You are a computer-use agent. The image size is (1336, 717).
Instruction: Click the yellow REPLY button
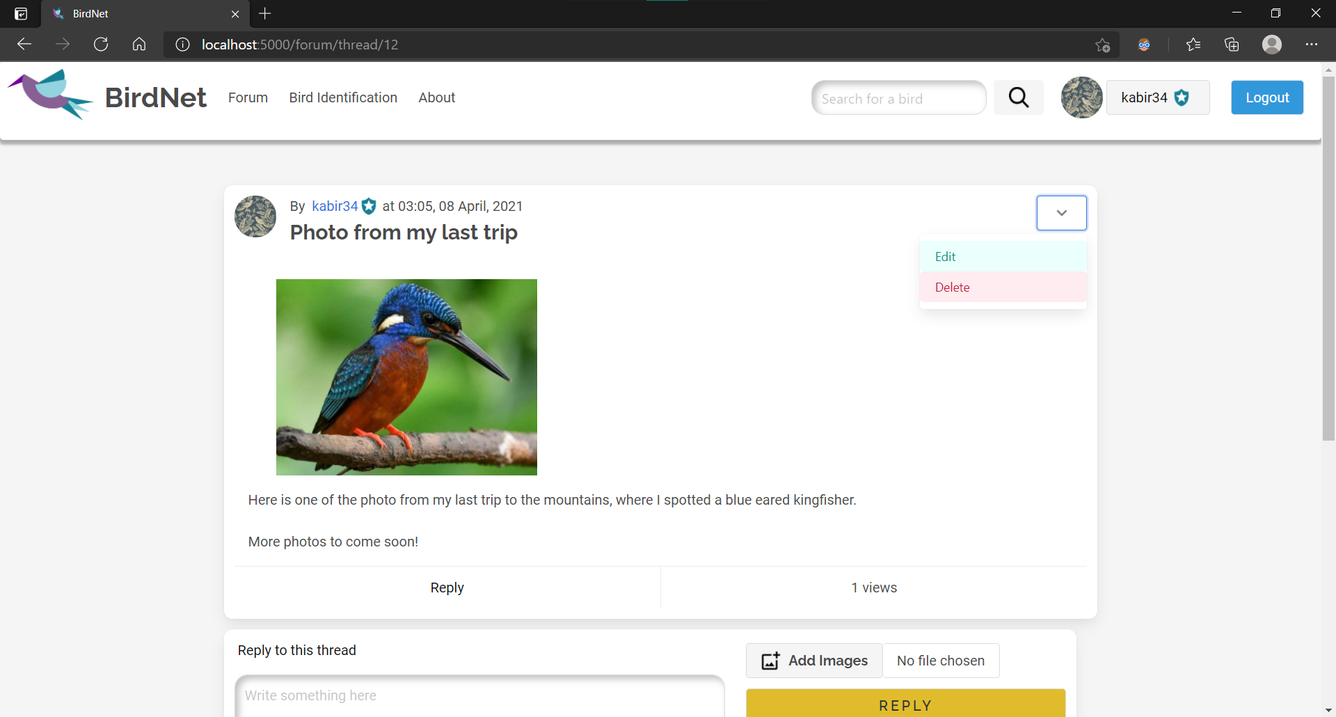(905, 704)
